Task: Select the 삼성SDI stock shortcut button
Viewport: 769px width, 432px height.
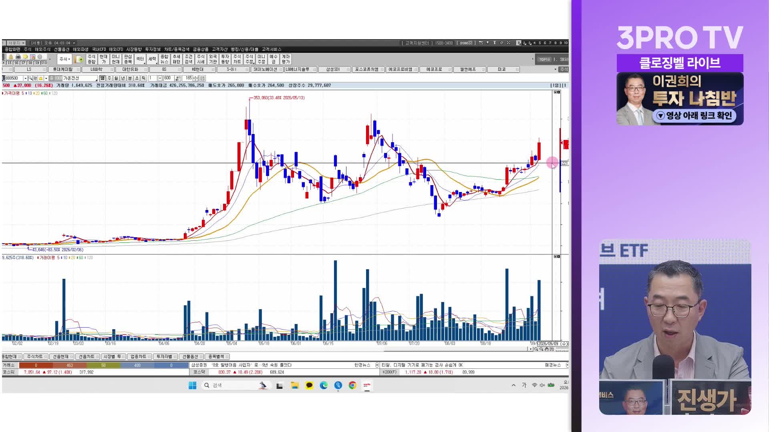Action: pyautogui.click(x=335, y=70)
